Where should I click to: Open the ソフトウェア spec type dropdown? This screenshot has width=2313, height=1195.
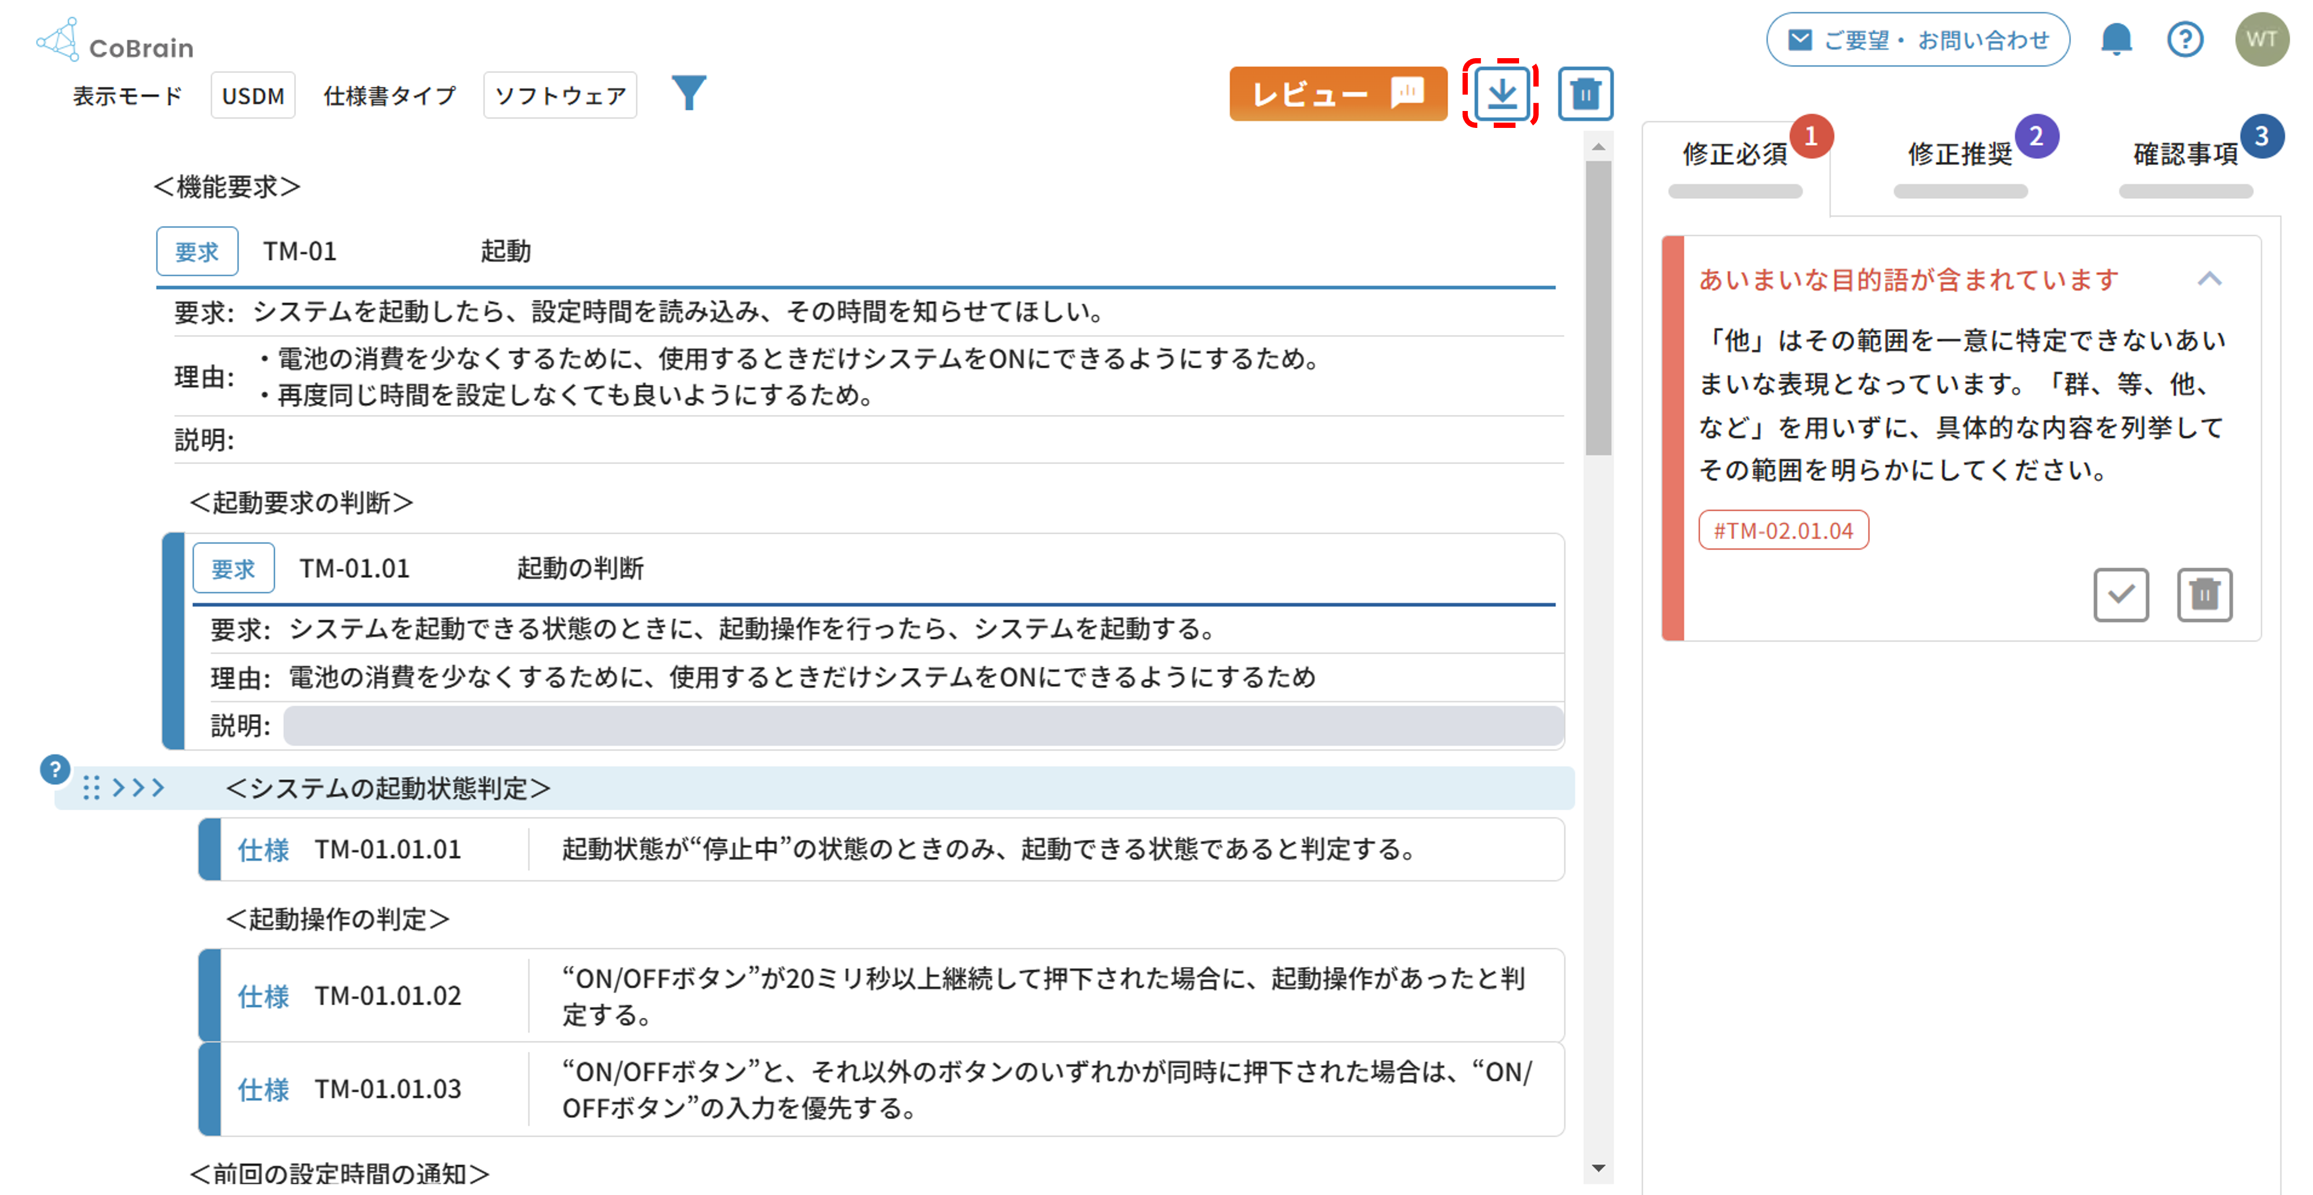[560, 95]
